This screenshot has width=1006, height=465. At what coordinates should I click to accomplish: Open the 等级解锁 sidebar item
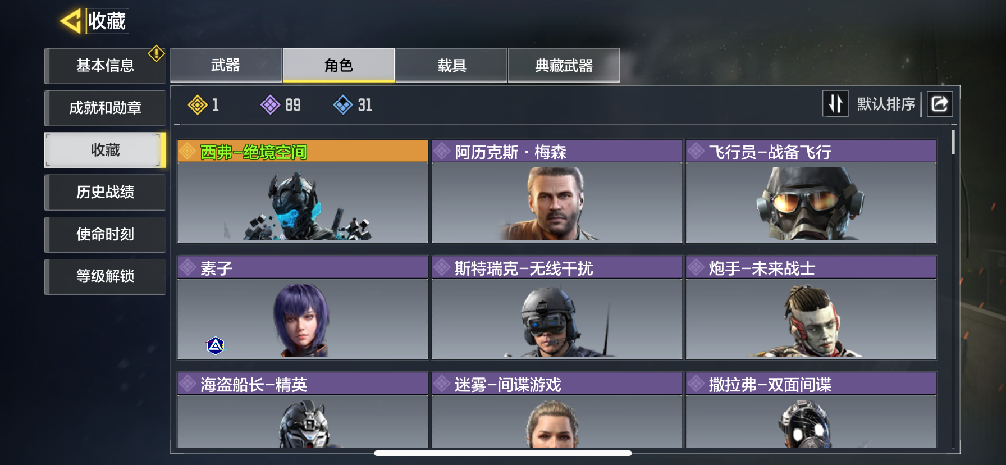105,276
